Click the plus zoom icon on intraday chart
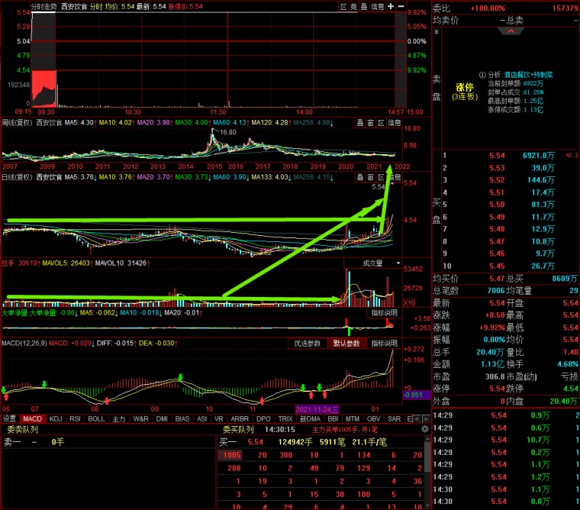 [391, 6]
